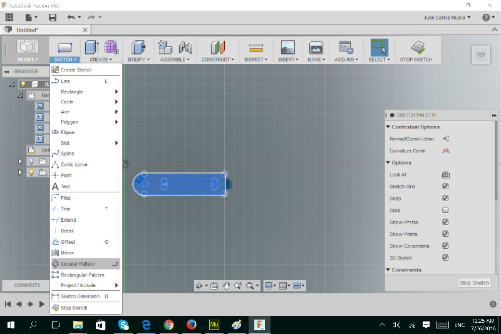Click the Create Form purple icon

click(x=111, y=47)
